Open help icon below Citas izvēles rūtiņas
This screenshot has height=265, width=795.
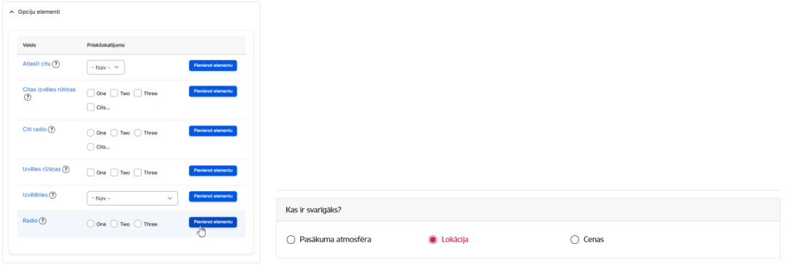click(28, 97)
